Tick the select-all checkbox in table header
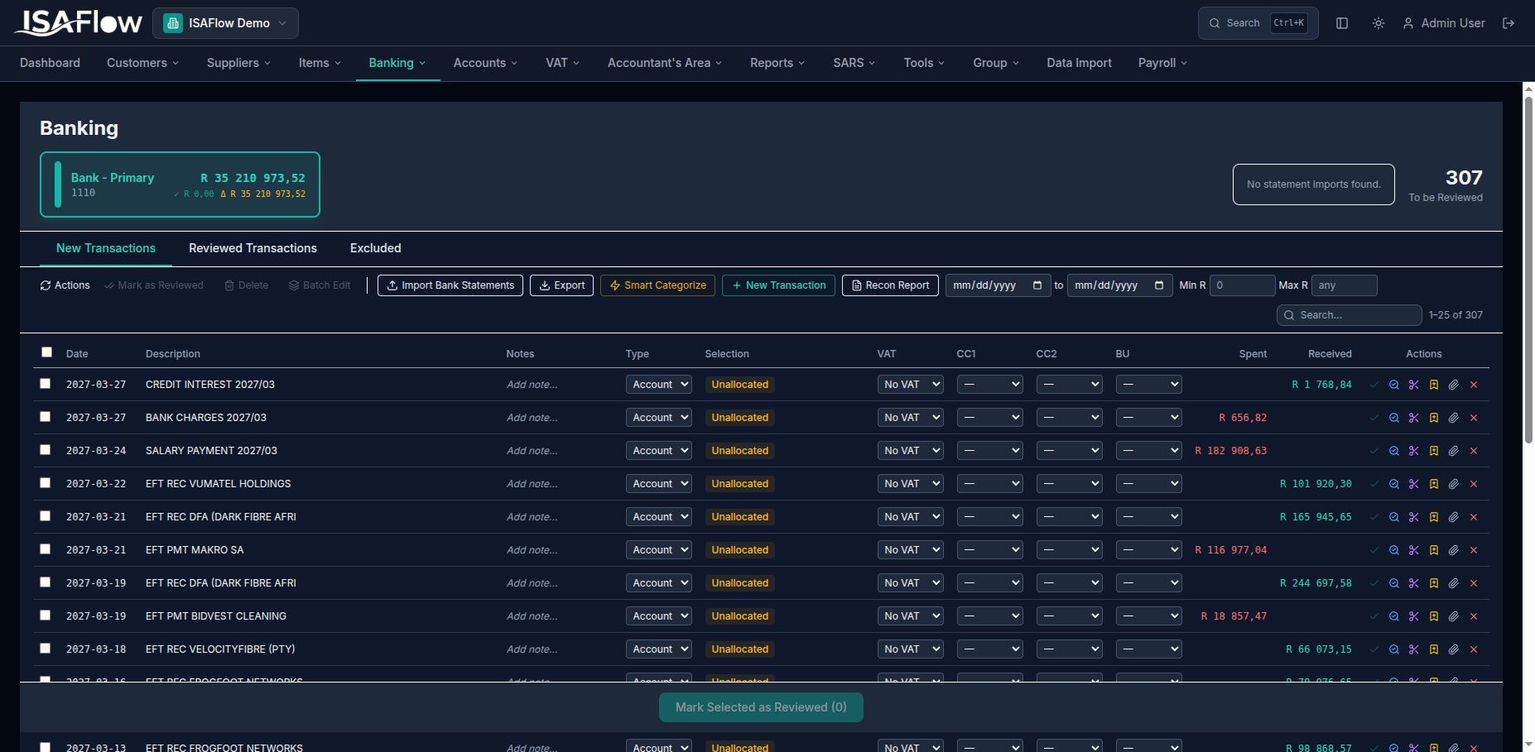This screenshot has height=752, width=1535. [x=46, y=352]
